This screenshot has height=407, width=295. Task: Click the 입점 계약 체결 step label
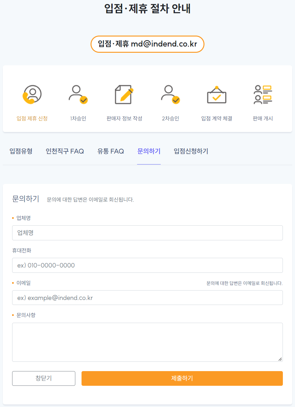pos(217,118)
